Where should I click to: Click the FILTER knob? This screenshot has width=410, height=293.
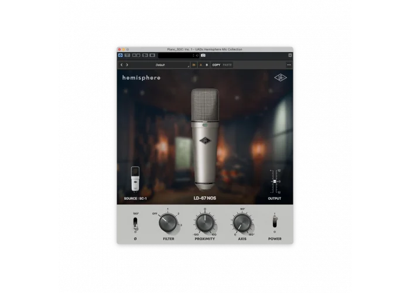(x=168, y=223)
